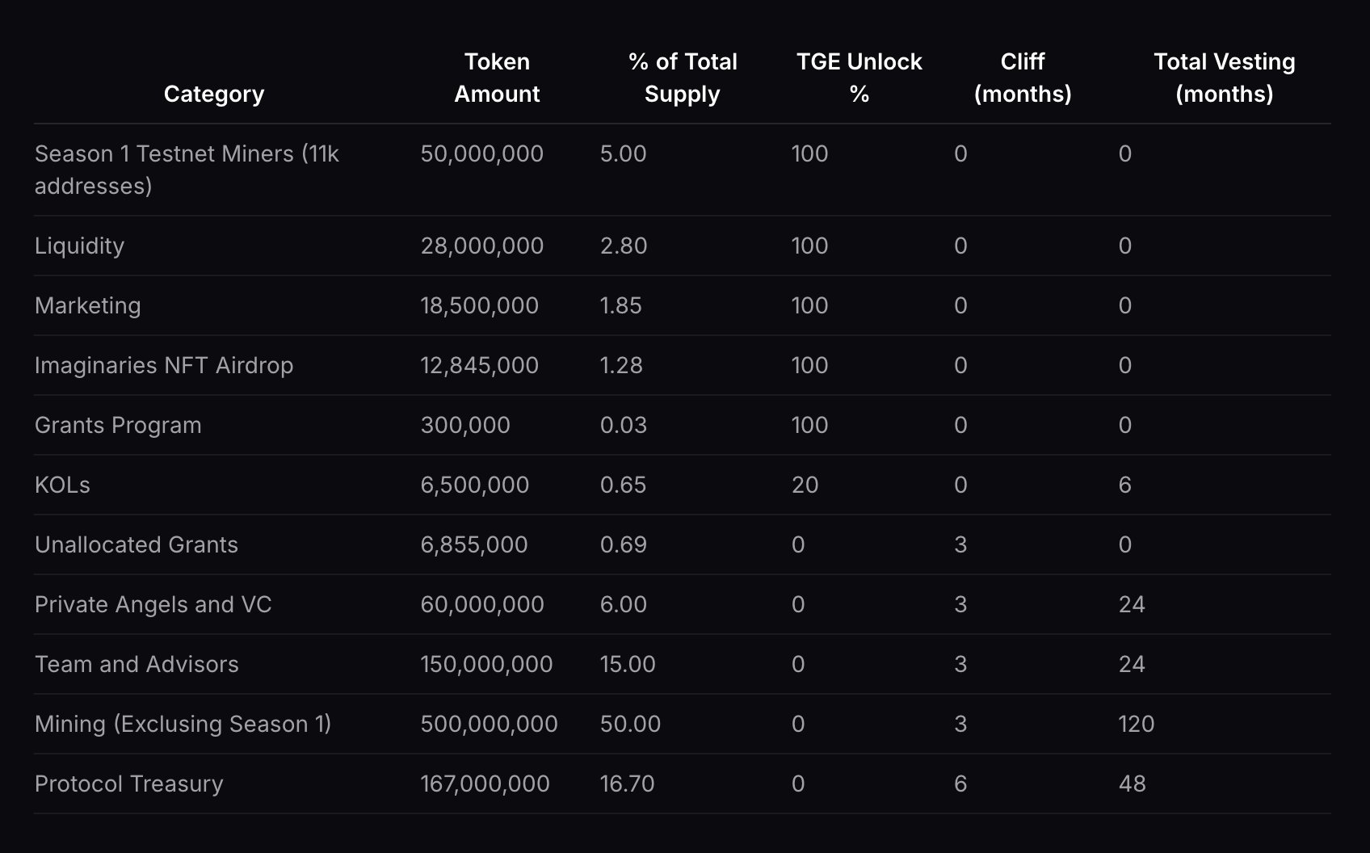Click the Marketing token amount 18,500,000

479,305
